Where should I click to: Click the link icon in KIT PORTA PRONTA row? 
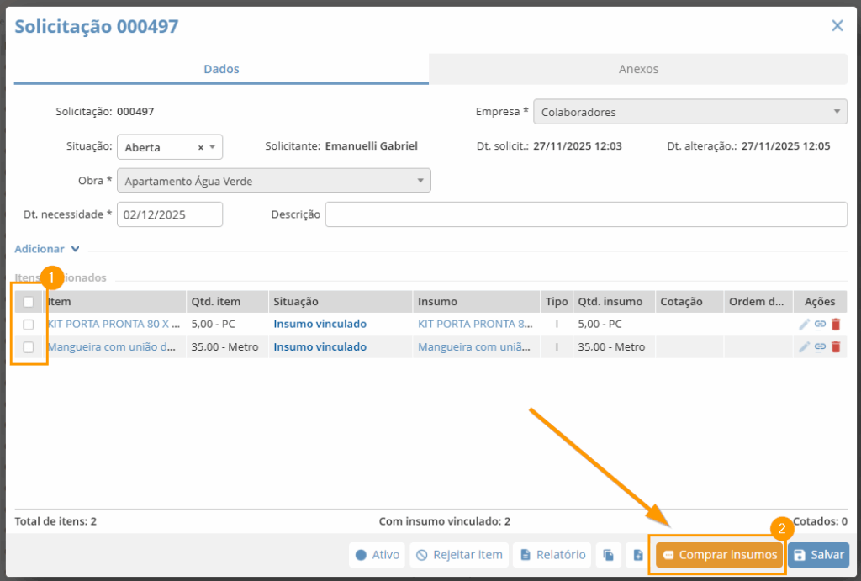tap(820, 324)
